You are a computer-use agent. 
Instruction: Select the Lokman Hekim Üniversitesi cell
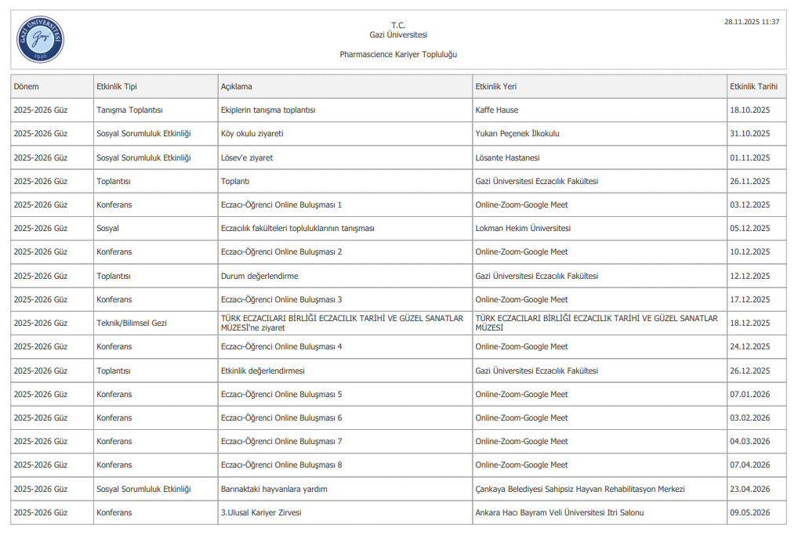point(522,229)
